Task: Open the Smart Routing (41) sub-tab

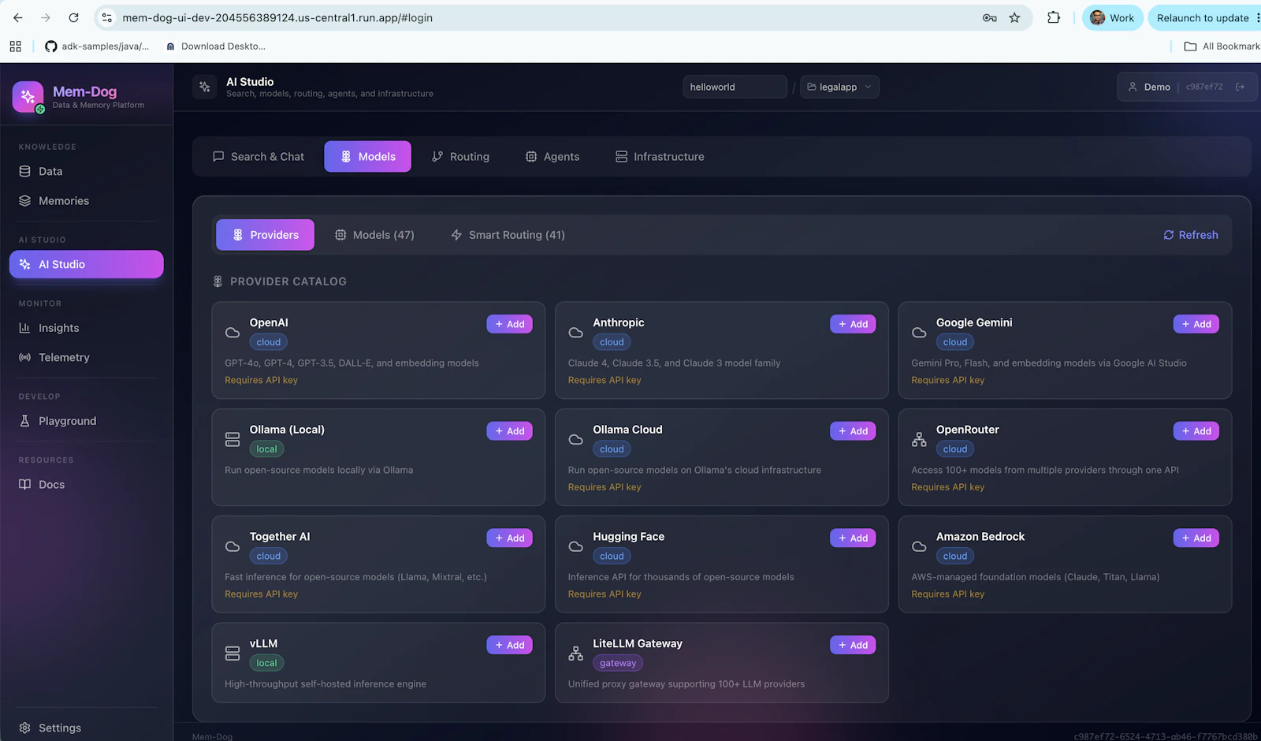Action: pos(508,235)
